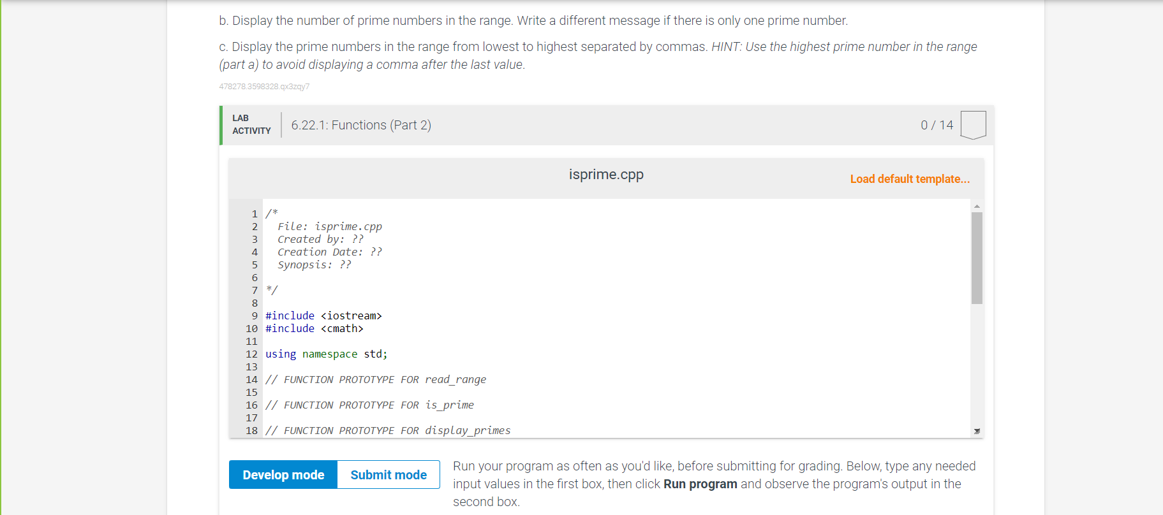Click the #include <cmath> line
The width and height of the screenshot is (1163, 515).
315,328
